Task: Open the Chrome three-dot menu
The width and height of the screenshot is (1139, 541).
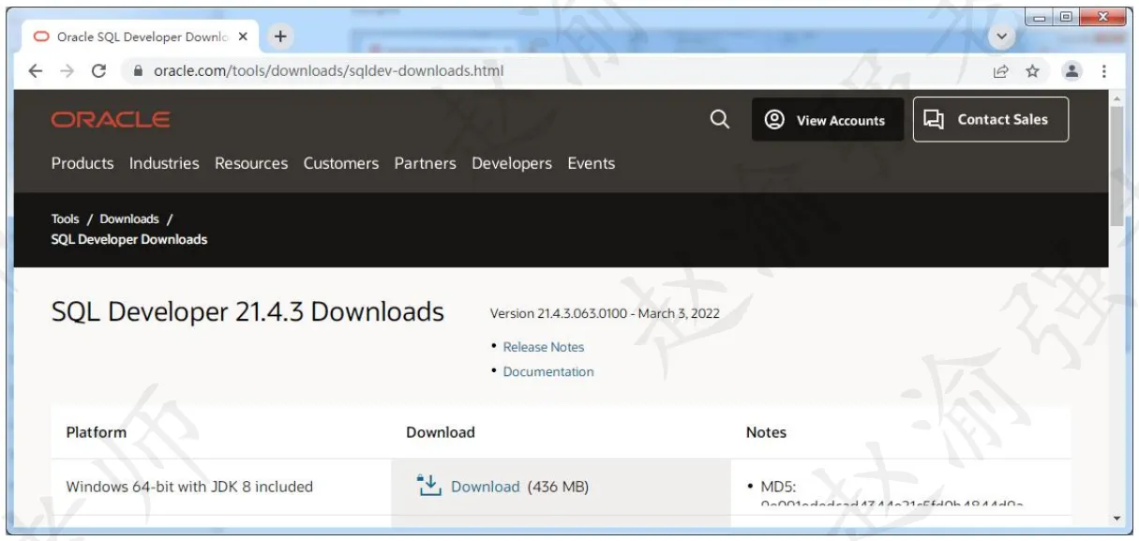Action: [1104, 71]
